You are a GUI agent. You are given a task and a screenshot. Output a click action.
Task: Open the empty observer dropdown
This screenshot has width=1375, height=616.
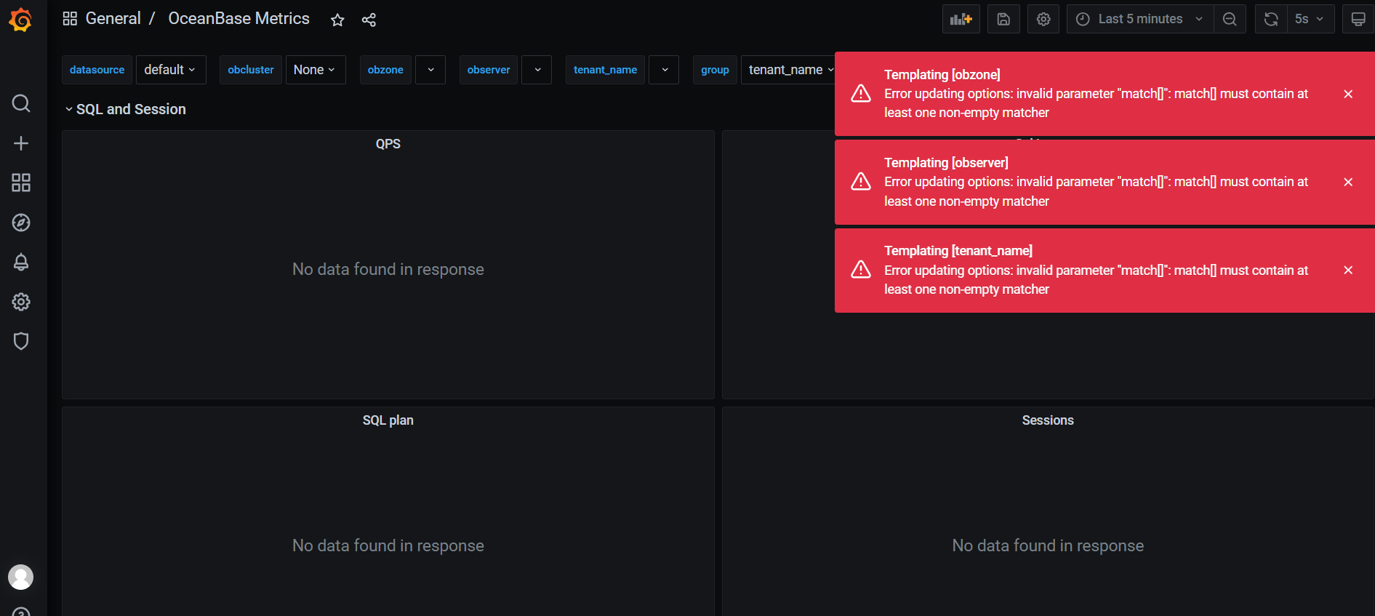tap(537, 70)
